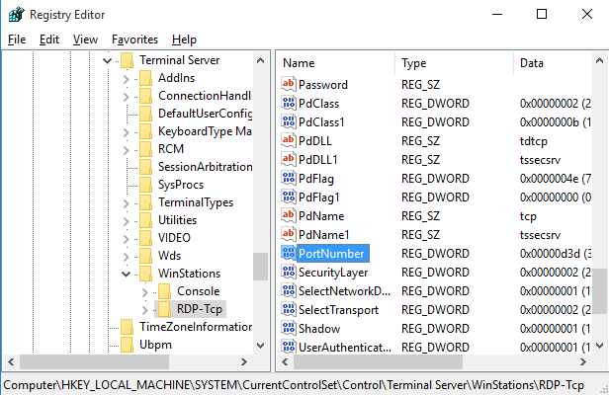Viewport: 609px width, 395px height.
Task: Expand the ConnectionHandler key
Action: (126, 97)
